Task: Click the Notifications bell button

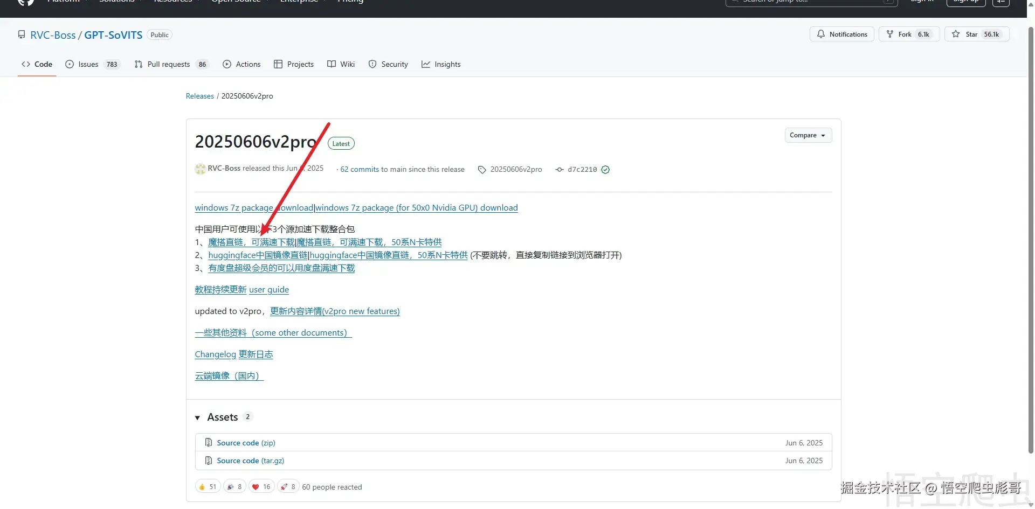Action: [x=841, y=34]
